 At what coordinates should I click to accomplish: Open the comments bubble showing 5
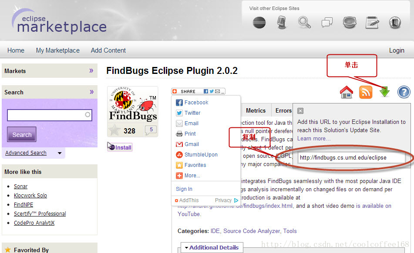point(151,130)
